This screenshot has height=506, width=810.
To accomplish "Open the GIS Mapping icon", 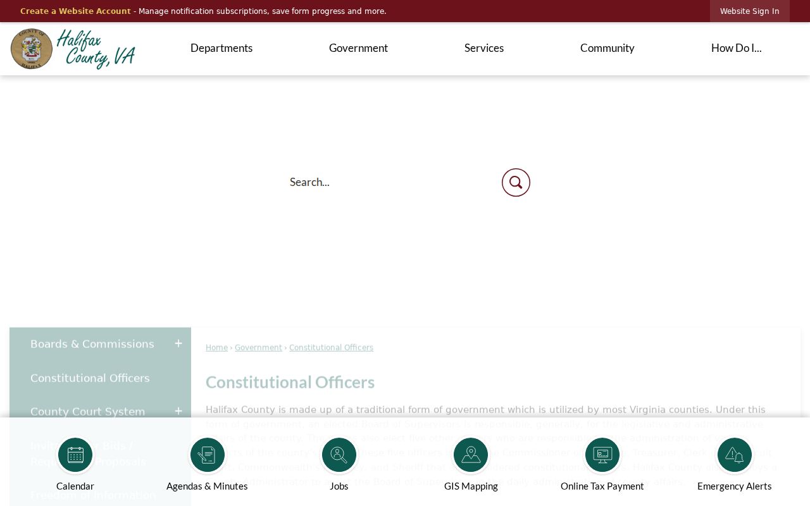I will coord(471,455).
